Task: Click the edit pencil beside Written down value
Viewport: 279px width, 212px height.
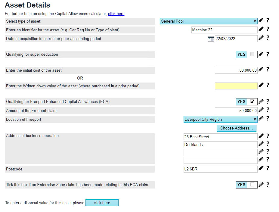Action: click(261, 85)
